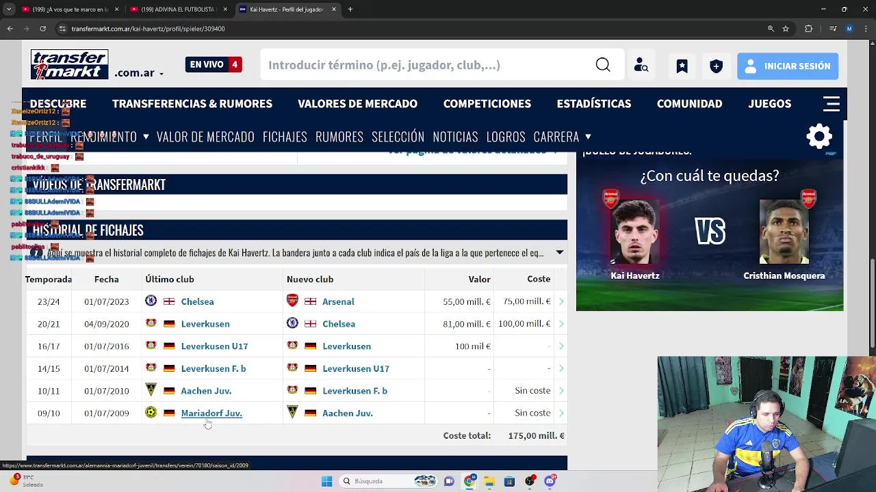The height and width of the screenshot is (492, 876).
Task: Click the search magnifier in the Transfermarkt search box
Action: pyautogui.click(x=603, y=65)
